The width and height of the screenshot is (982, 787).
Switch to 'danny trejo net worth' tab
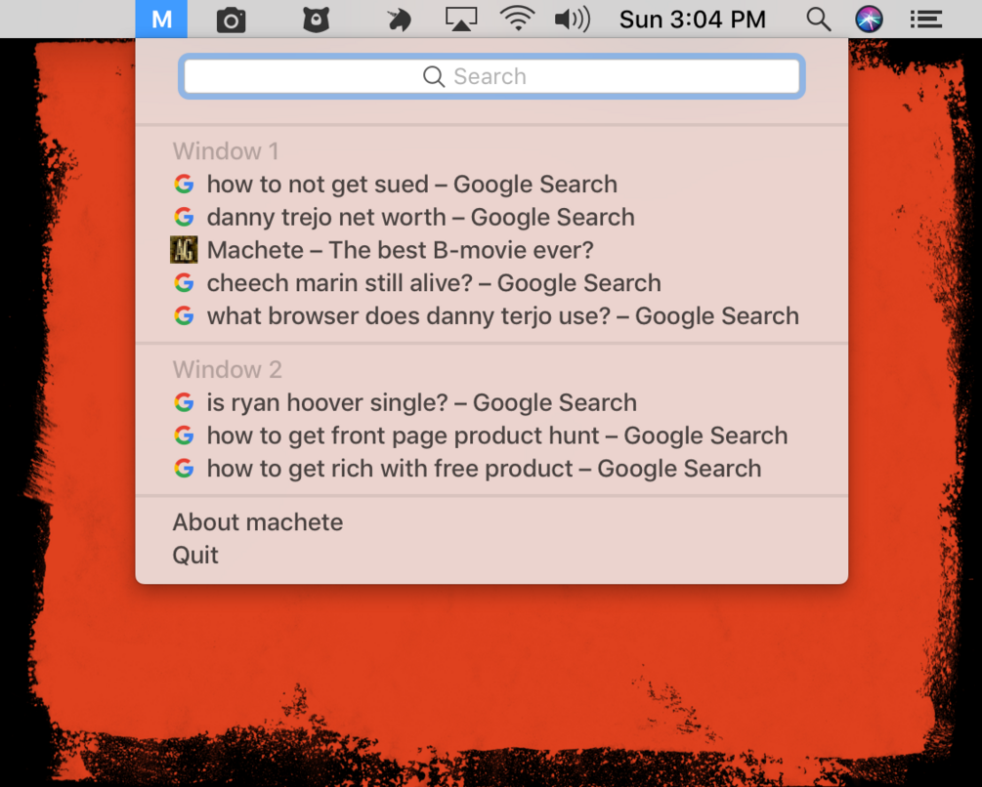[x=491, y=217]
